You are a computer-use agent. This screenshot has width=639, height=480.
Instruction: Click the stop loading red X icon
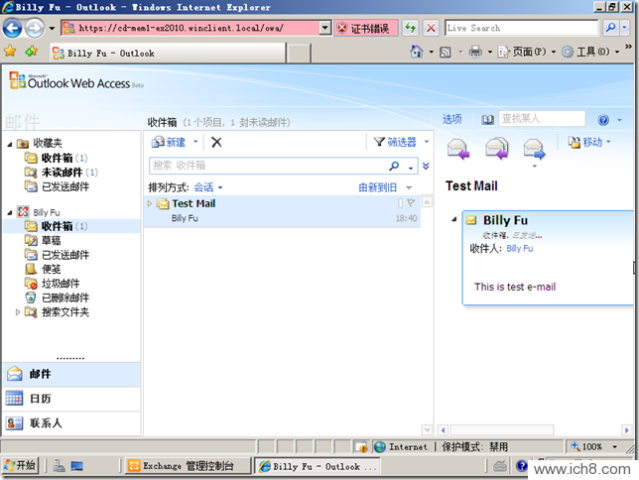coord(431,28)
